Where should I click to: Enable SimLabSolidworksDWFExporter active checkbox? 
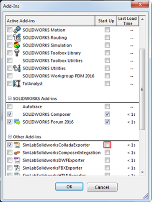10,160
